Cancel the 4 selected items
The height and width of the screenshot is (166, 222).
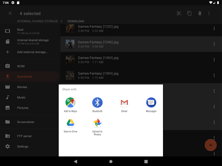click(10, 13)
